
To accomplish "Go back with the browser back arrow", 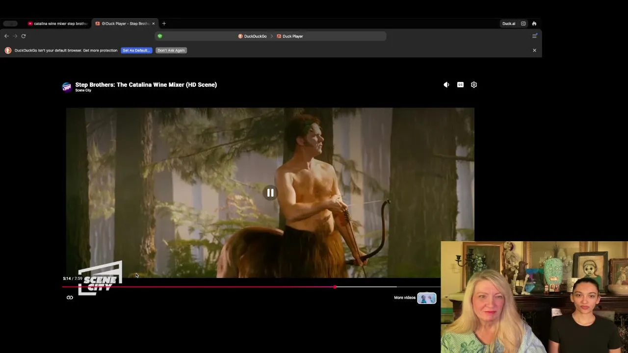I will (6, 36).
